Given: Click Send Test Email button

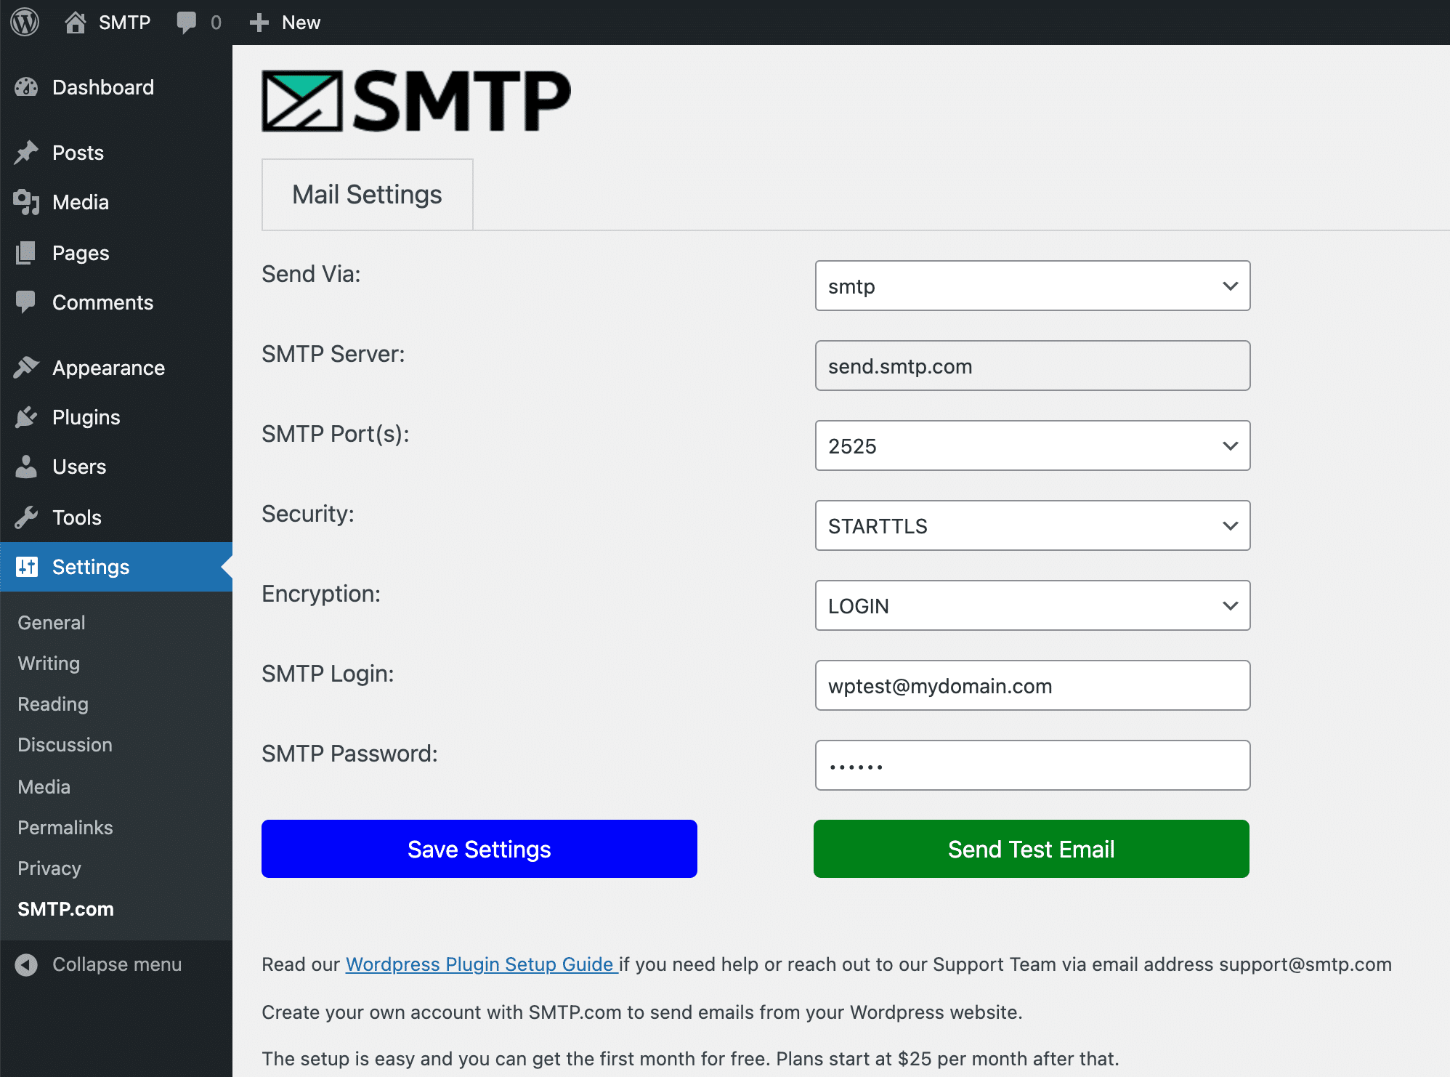Looking at the screenshot, I should tap(1032, 849).
